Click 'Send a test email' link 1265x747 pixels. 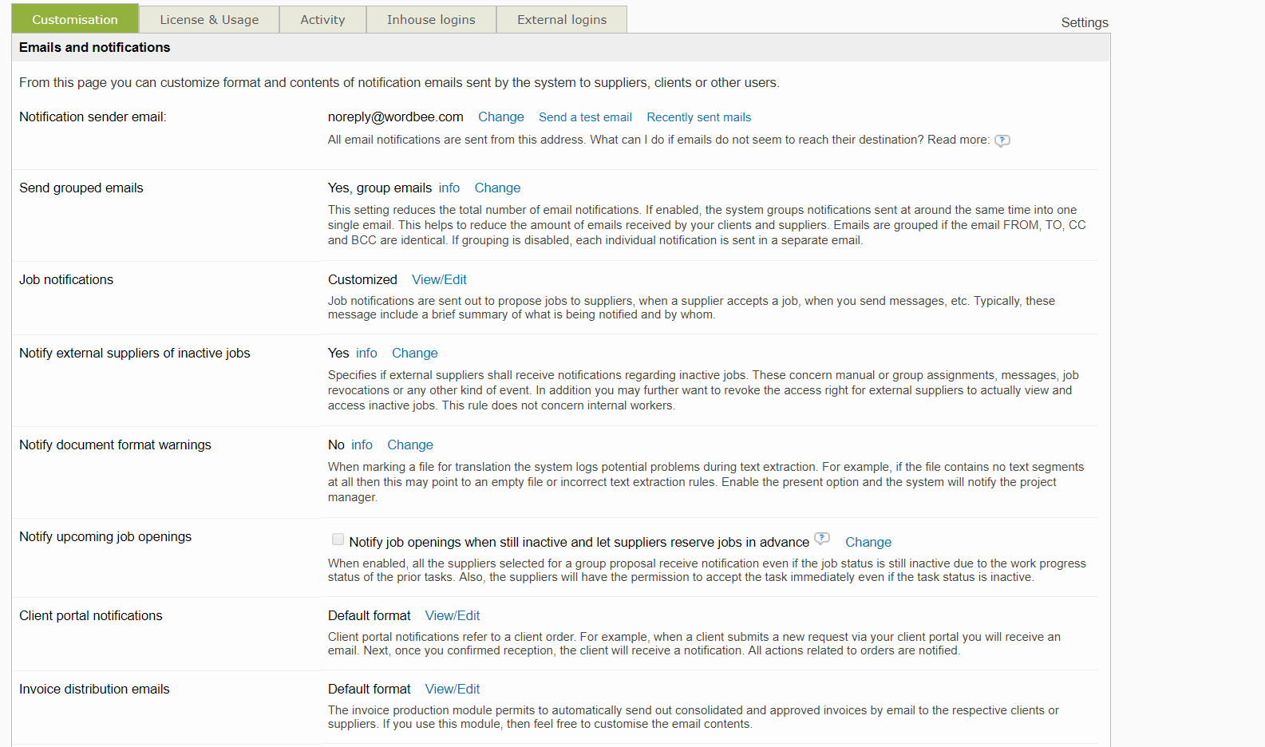(x=585, y=117)
